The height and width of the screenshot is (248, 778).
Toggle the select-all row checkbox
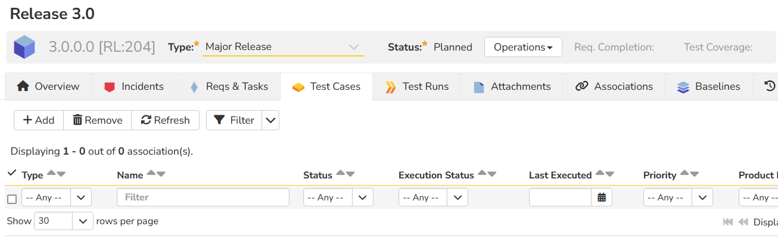[x=12, y=199]
